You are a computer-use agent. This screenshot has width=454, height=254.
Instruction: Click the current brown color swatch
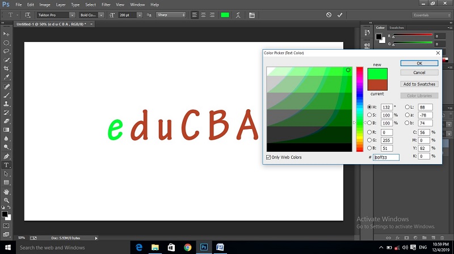coord(377,85)
